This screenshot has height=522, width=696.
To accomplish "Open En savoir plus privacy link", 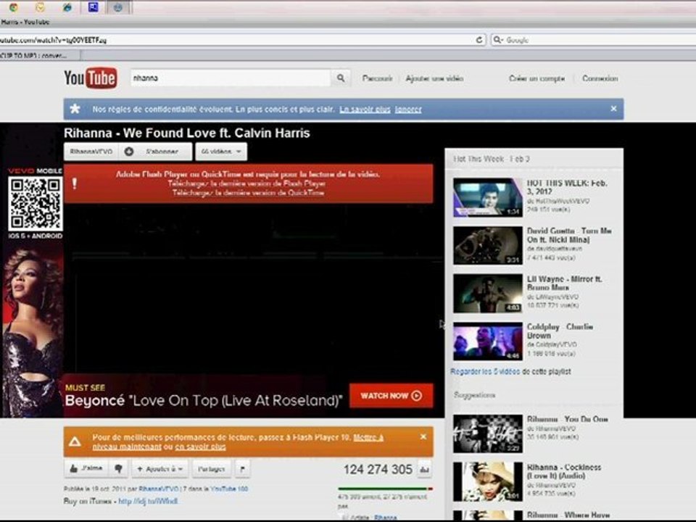I will point(365,109).
